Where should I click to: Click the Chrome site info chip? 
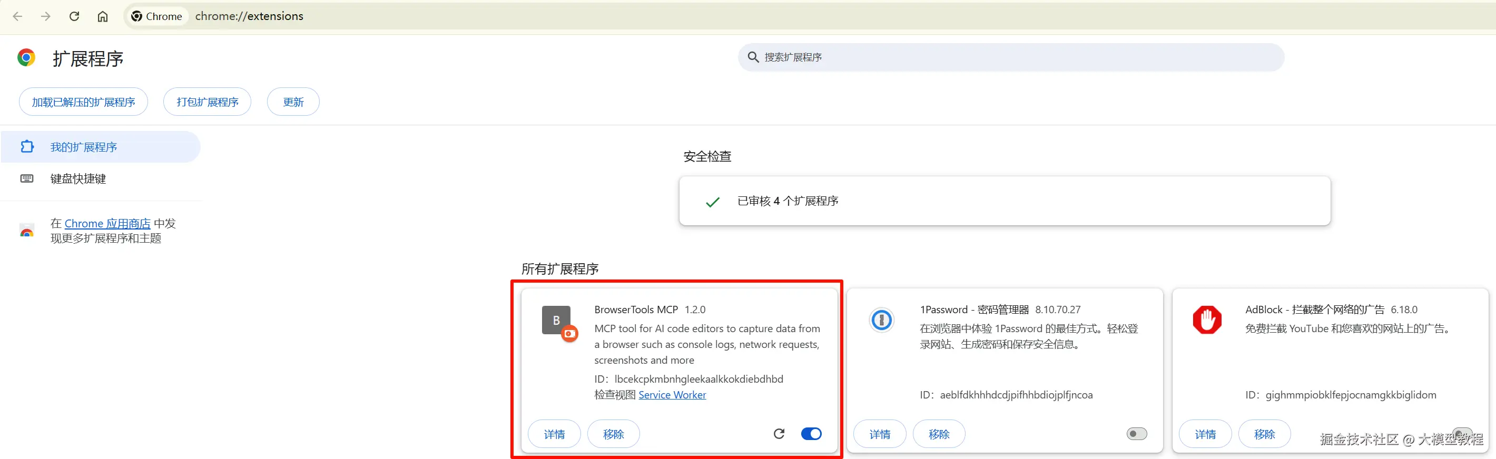pyautogui.click(x=157, y=16)
